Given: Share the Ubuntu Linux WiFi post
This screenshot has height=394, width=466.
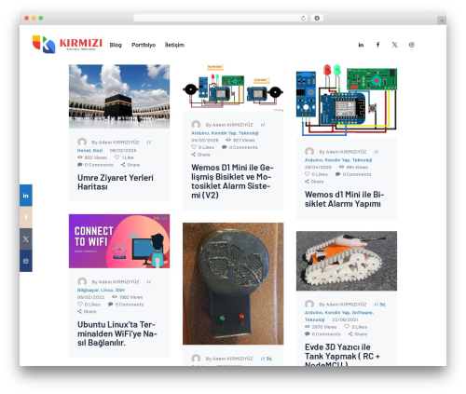Looking at the screenshot, I should pyautogui.click(x=87, y=311).
